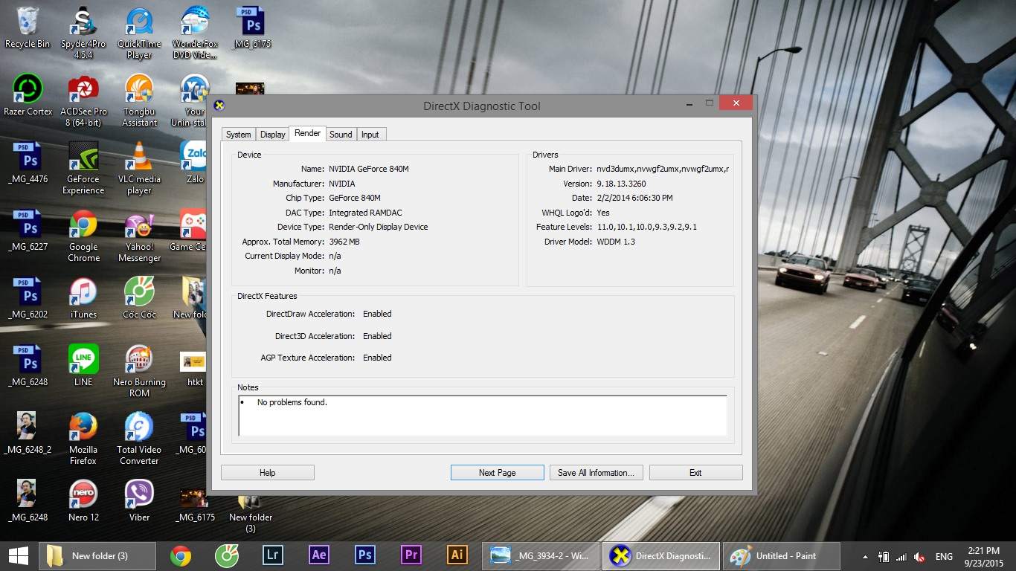Launch Spyder4Pro 4.5.4 from desktop

(x=83, y=33)
